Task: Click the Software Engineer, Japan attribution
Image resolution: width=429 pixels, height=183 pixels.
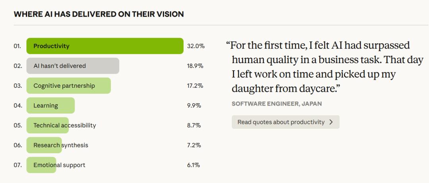Action: 277,104
